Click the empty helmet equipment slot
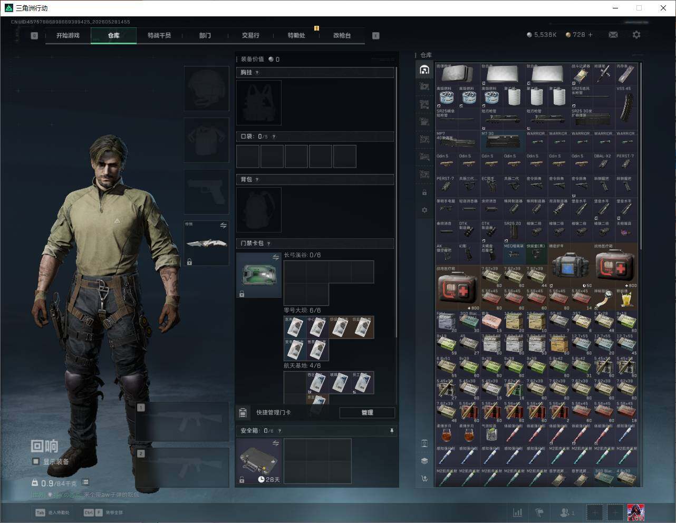676x523 pixels. [206, 88]
